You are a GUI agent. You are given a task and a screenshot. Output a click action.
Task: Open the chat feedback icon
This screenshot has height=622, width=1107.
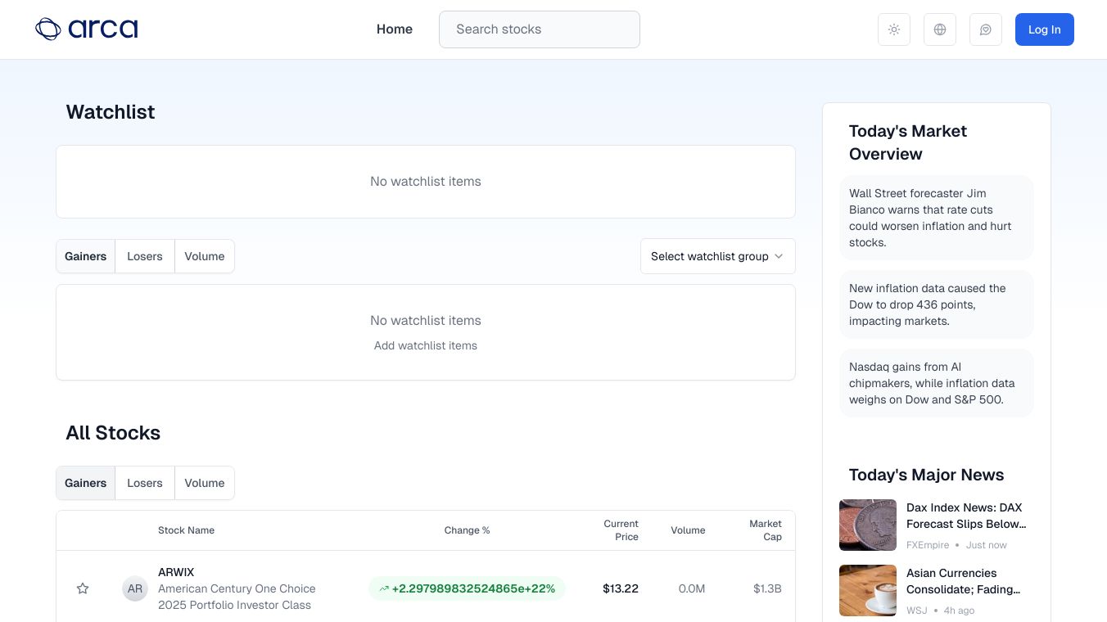986,29
